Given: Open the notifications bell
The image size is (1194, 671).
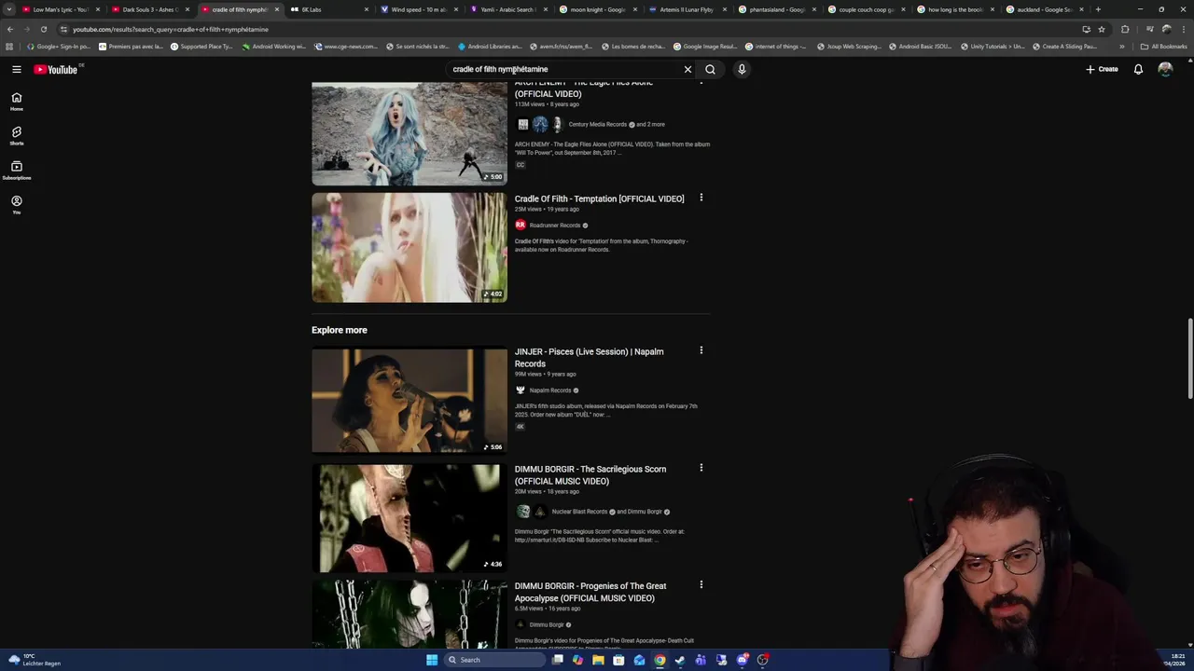Looking at the screenshot, I should point(1138,69).
